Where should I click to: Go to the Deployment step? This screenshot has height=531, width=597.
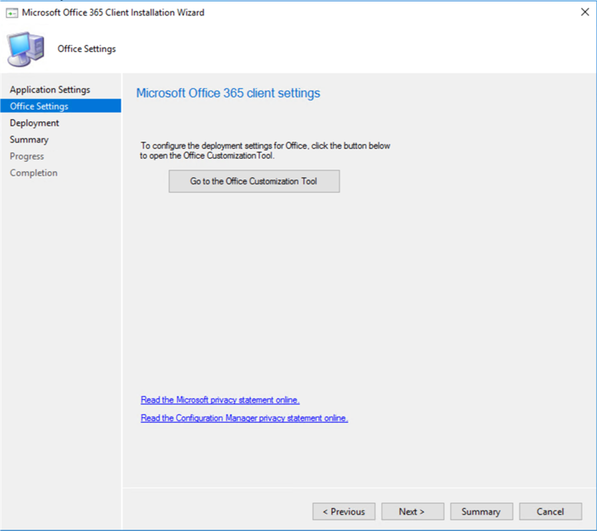[35, 123]
